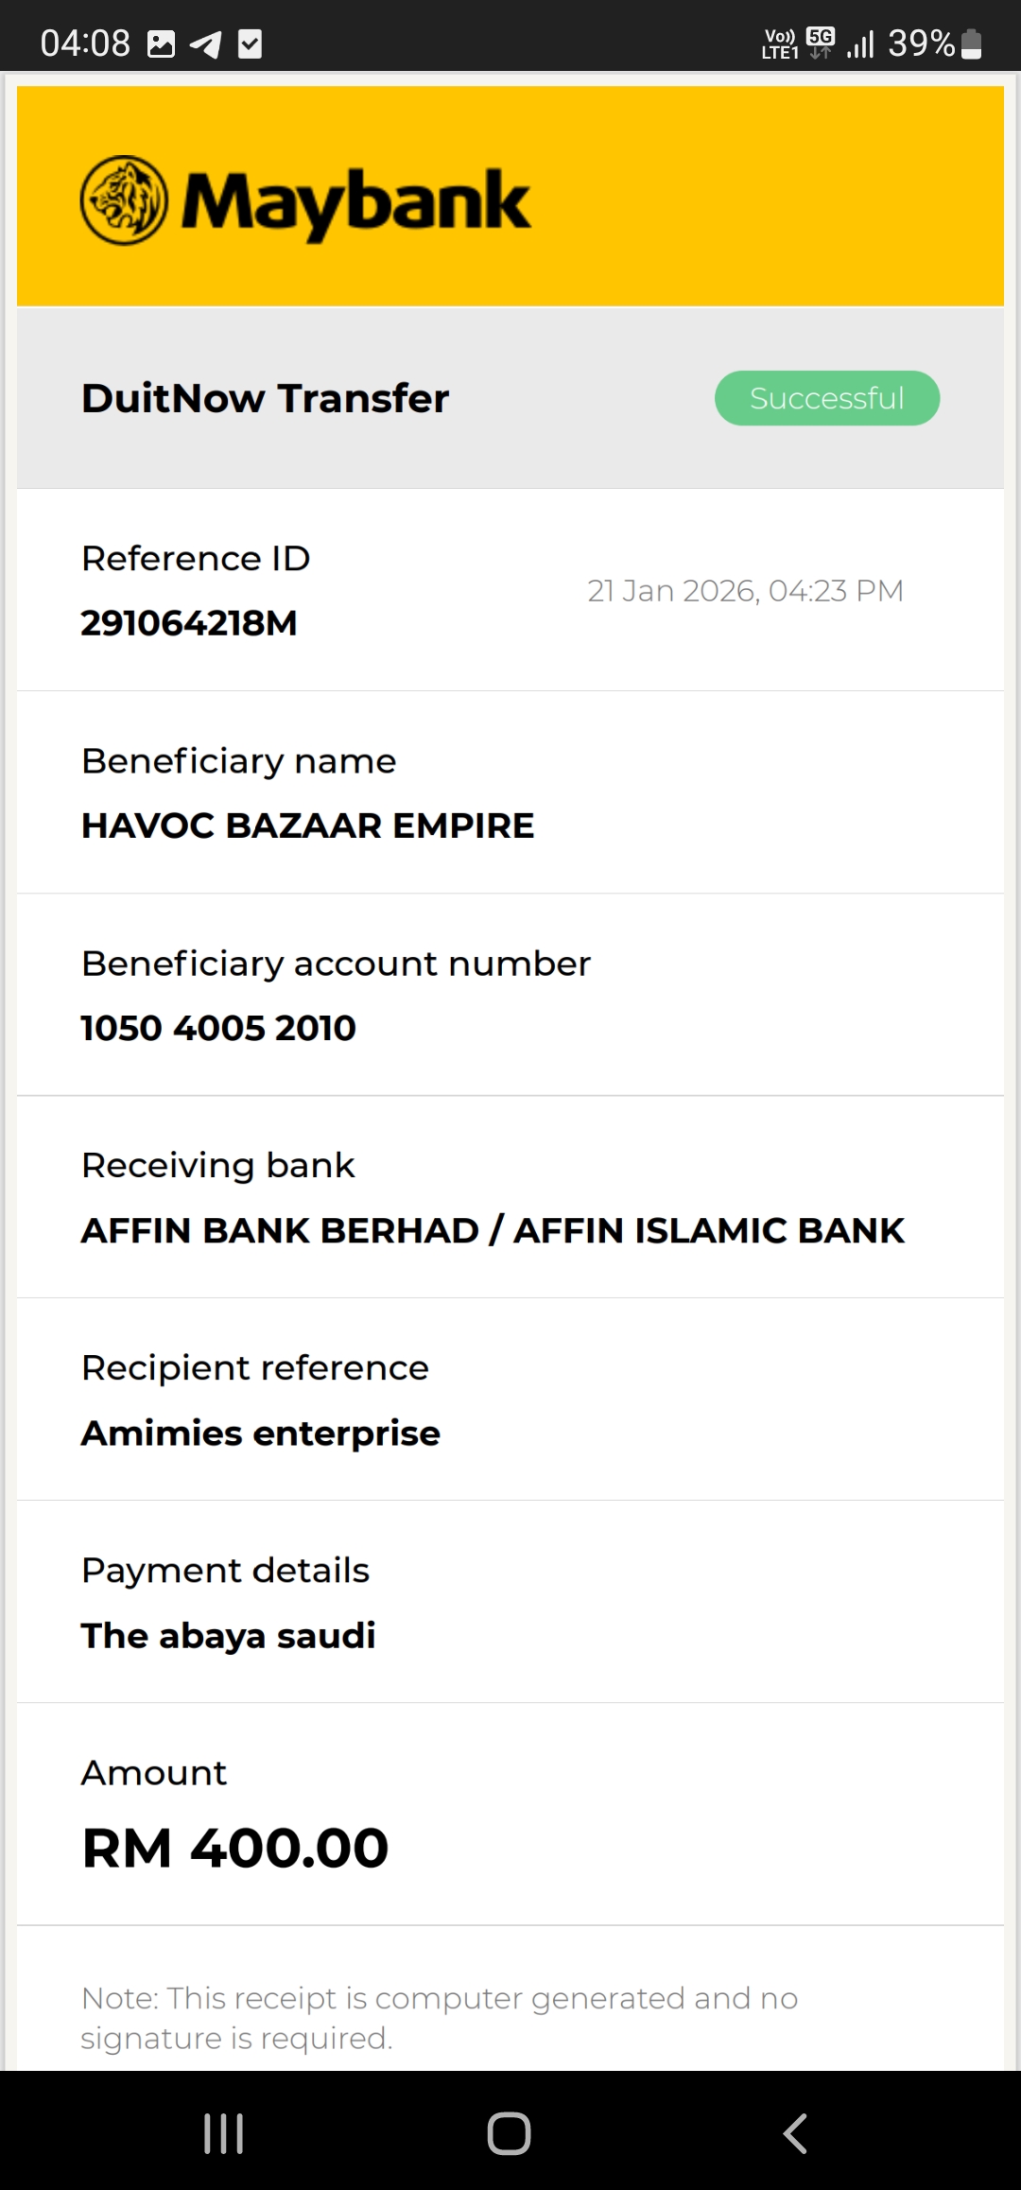Open the recent apps switcher
Viewport: 1021px width, 2190px height.
tap(224, 2133)
